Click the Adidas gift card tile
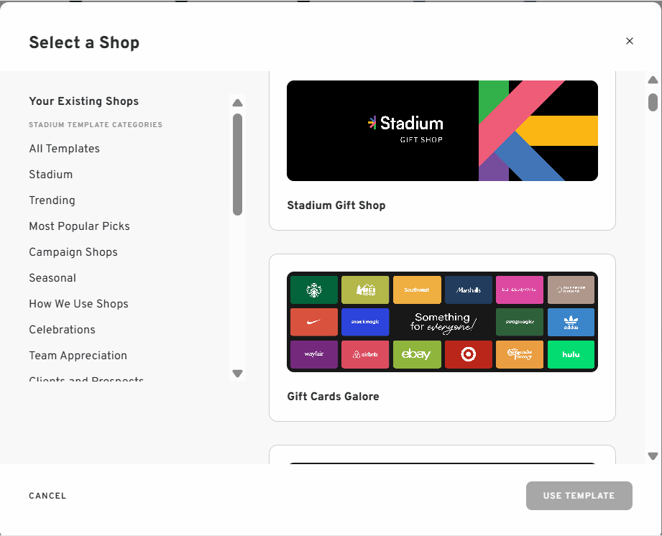662x536 pixels. tap(571, 322)
